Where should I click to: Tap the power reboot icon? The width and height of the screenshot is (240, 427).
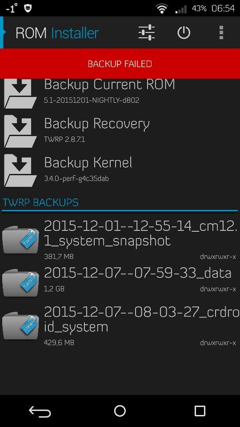(184, 33)
